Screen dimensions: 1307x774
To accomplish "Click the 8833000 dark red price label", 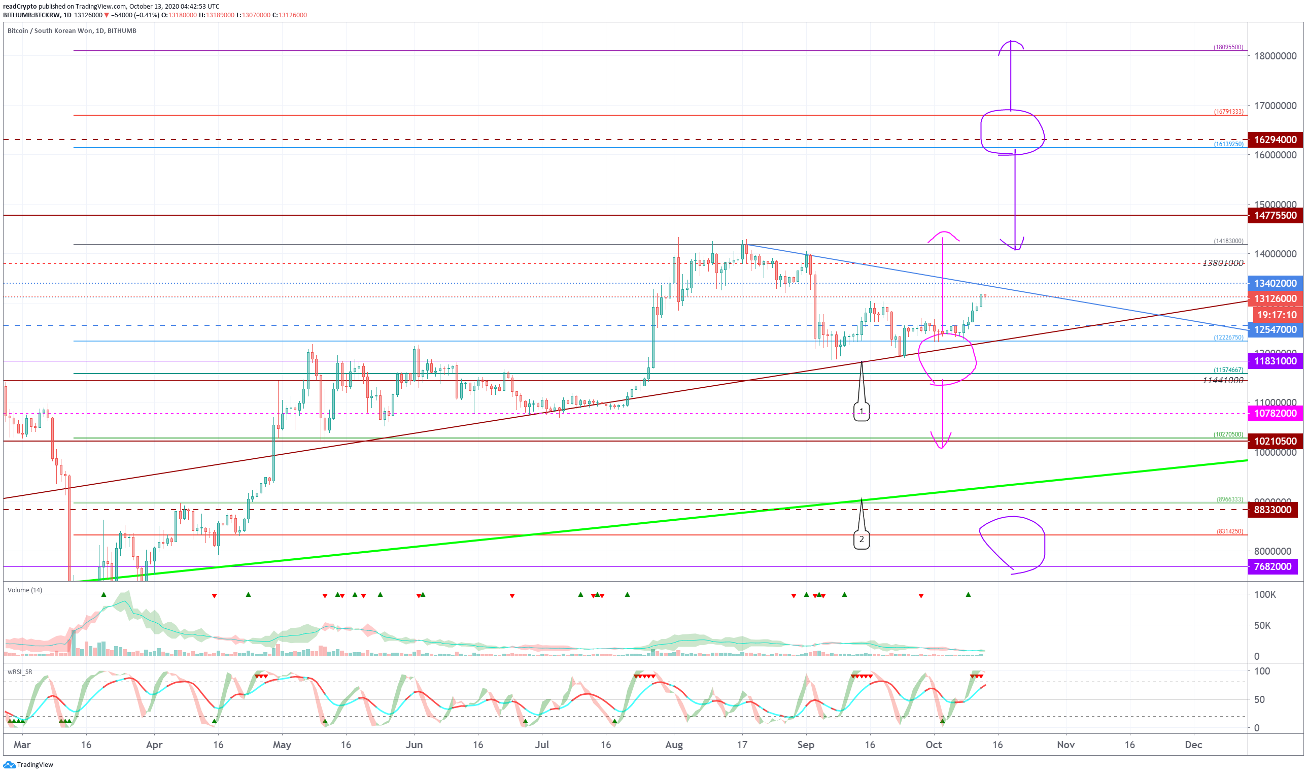I will (x=1272, y=510).
